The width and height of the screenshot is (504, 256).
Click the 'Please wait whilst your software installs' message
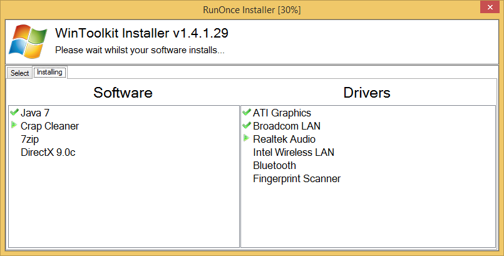140,50
